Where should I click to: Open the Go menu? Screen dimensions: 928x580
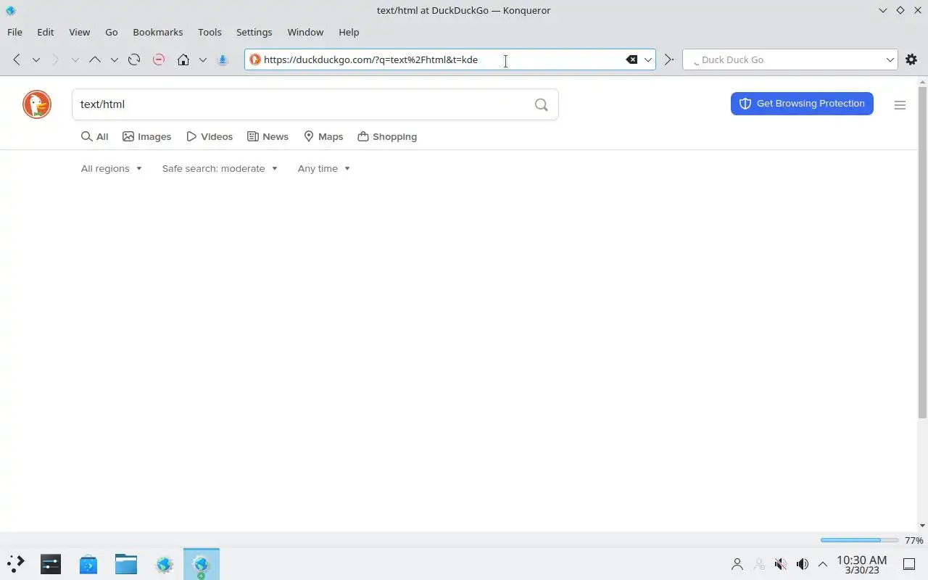(112, 32)
